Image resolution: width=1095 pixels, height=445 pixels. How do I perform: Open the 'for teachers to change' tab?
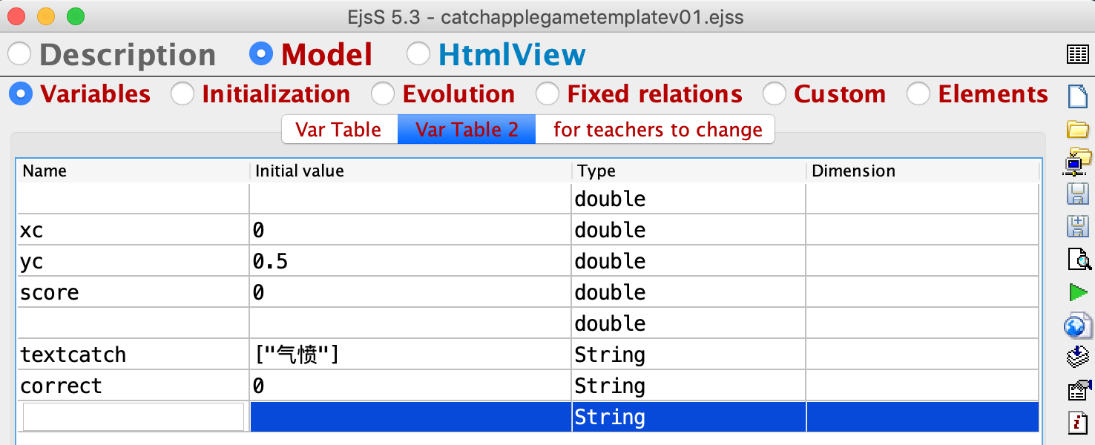pos(657,130)
